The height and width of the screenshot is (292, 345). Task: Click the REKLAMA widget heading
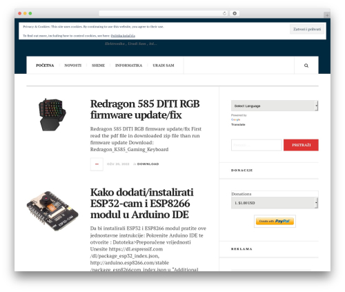click(x=241, y=249)
